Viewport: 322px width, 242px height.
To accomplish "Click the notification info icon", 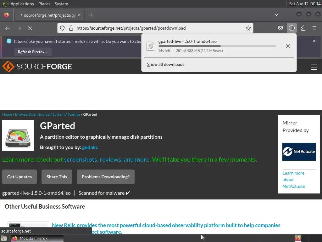I will click(9, 41).
